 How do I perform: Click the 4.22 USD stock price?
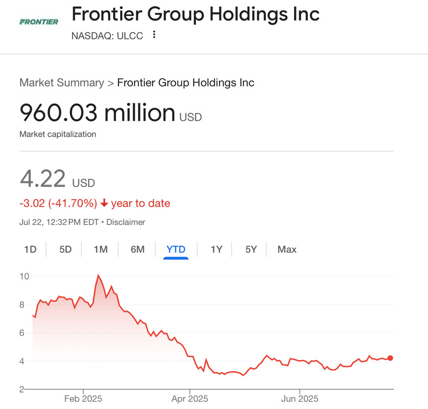point(57,179)
